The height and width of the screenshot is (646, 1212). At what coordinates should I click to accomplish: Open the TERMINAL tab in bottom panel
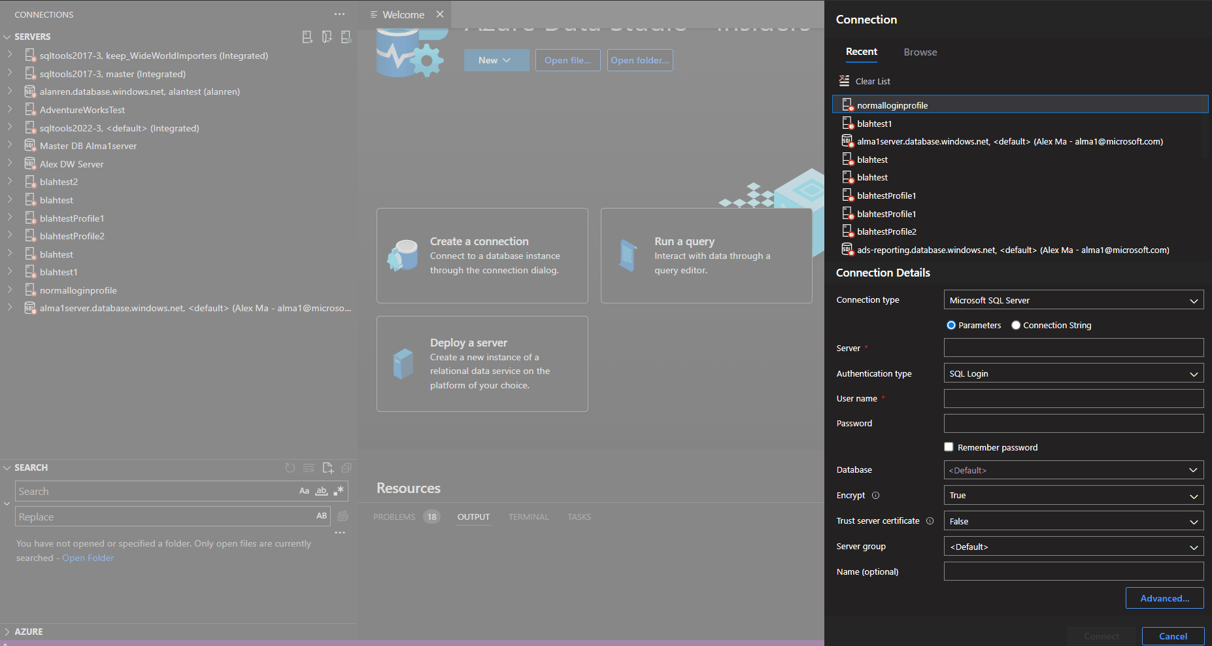pos(528,517)
